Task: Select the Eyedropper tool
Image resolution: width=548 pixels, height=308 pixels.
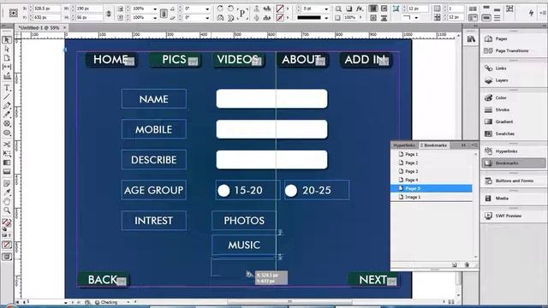Action: click(7, 192)
